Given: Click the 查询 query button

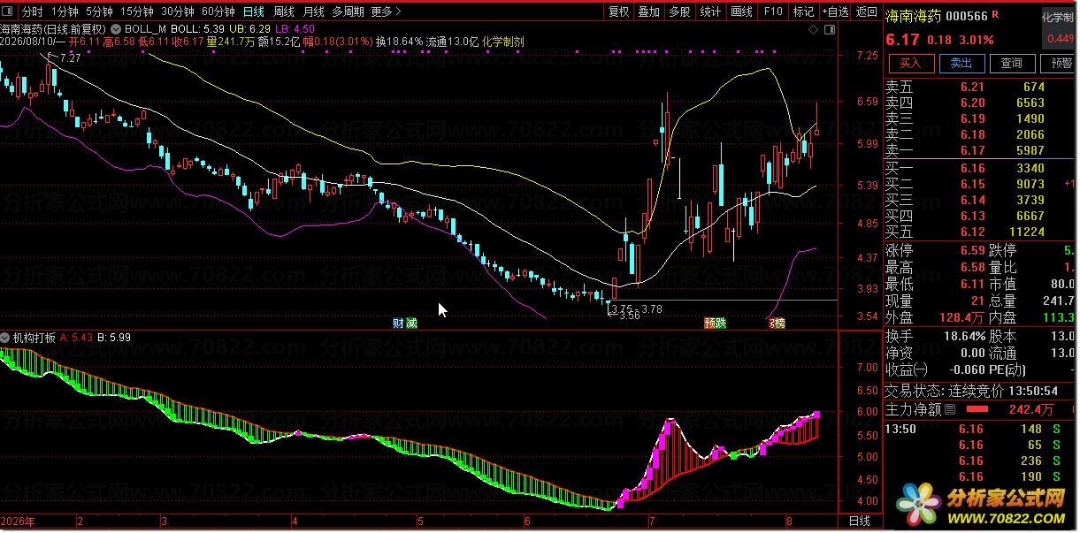Looking at the screenshot, I should coord(1011,63).
